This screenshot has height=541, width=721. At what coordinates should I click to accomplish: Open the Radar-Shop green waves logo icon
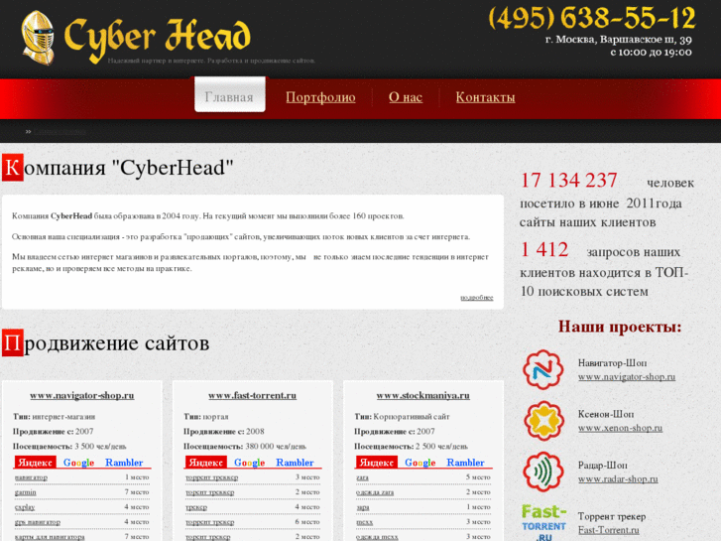click(x=543, y=472)
